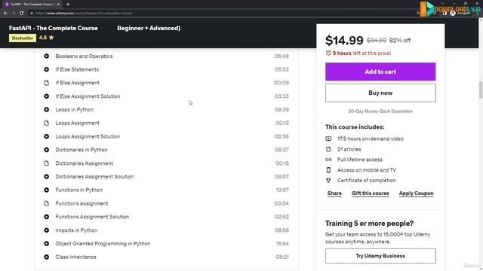Click the Dictionaries in Python title

(x=82, y=150)
